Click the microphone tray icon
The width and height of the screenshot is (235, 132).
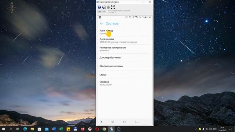coord(203,129)
